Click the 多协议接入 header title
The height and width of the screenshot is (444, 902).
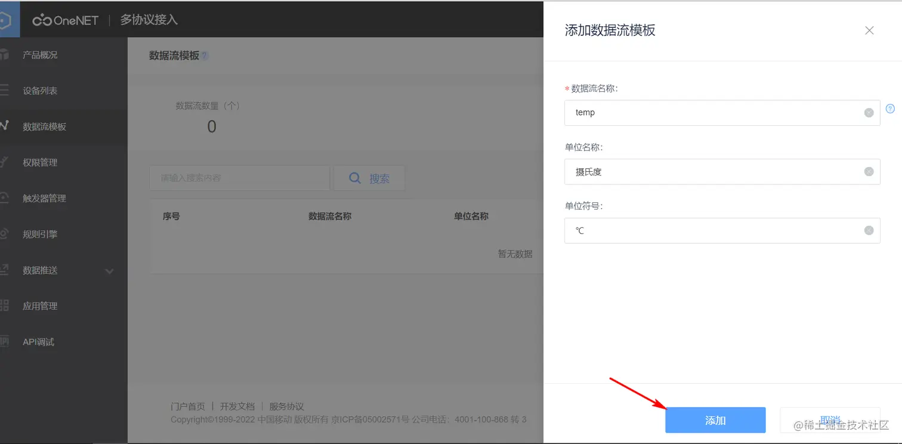tap(149, 20)
